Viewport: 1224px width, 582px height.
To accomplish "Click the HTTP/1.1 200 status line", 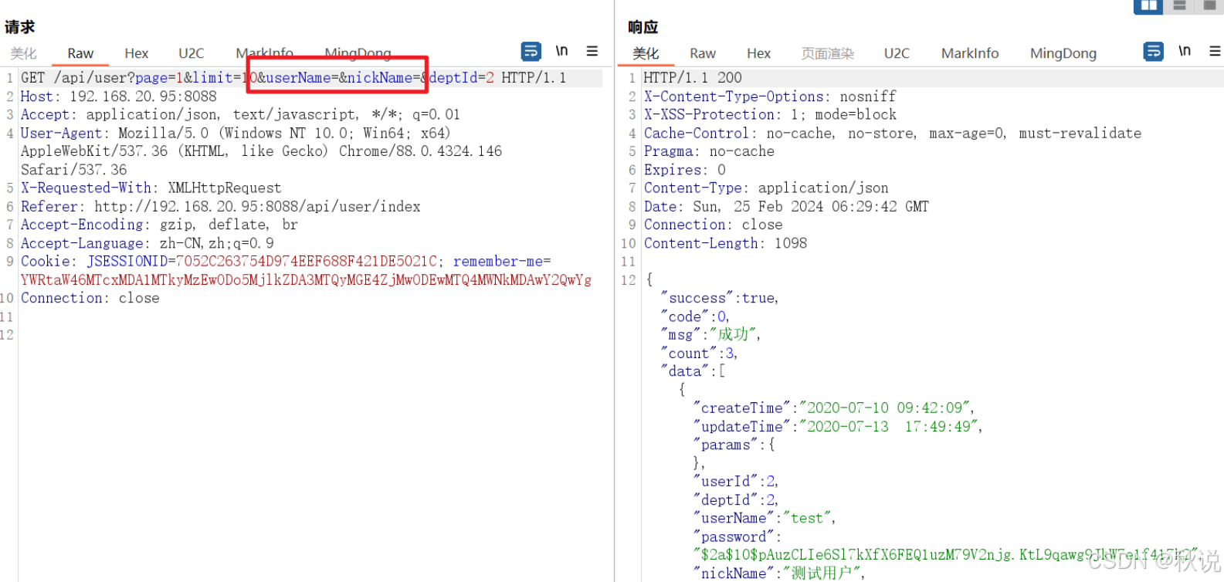I will click(693, 78).
